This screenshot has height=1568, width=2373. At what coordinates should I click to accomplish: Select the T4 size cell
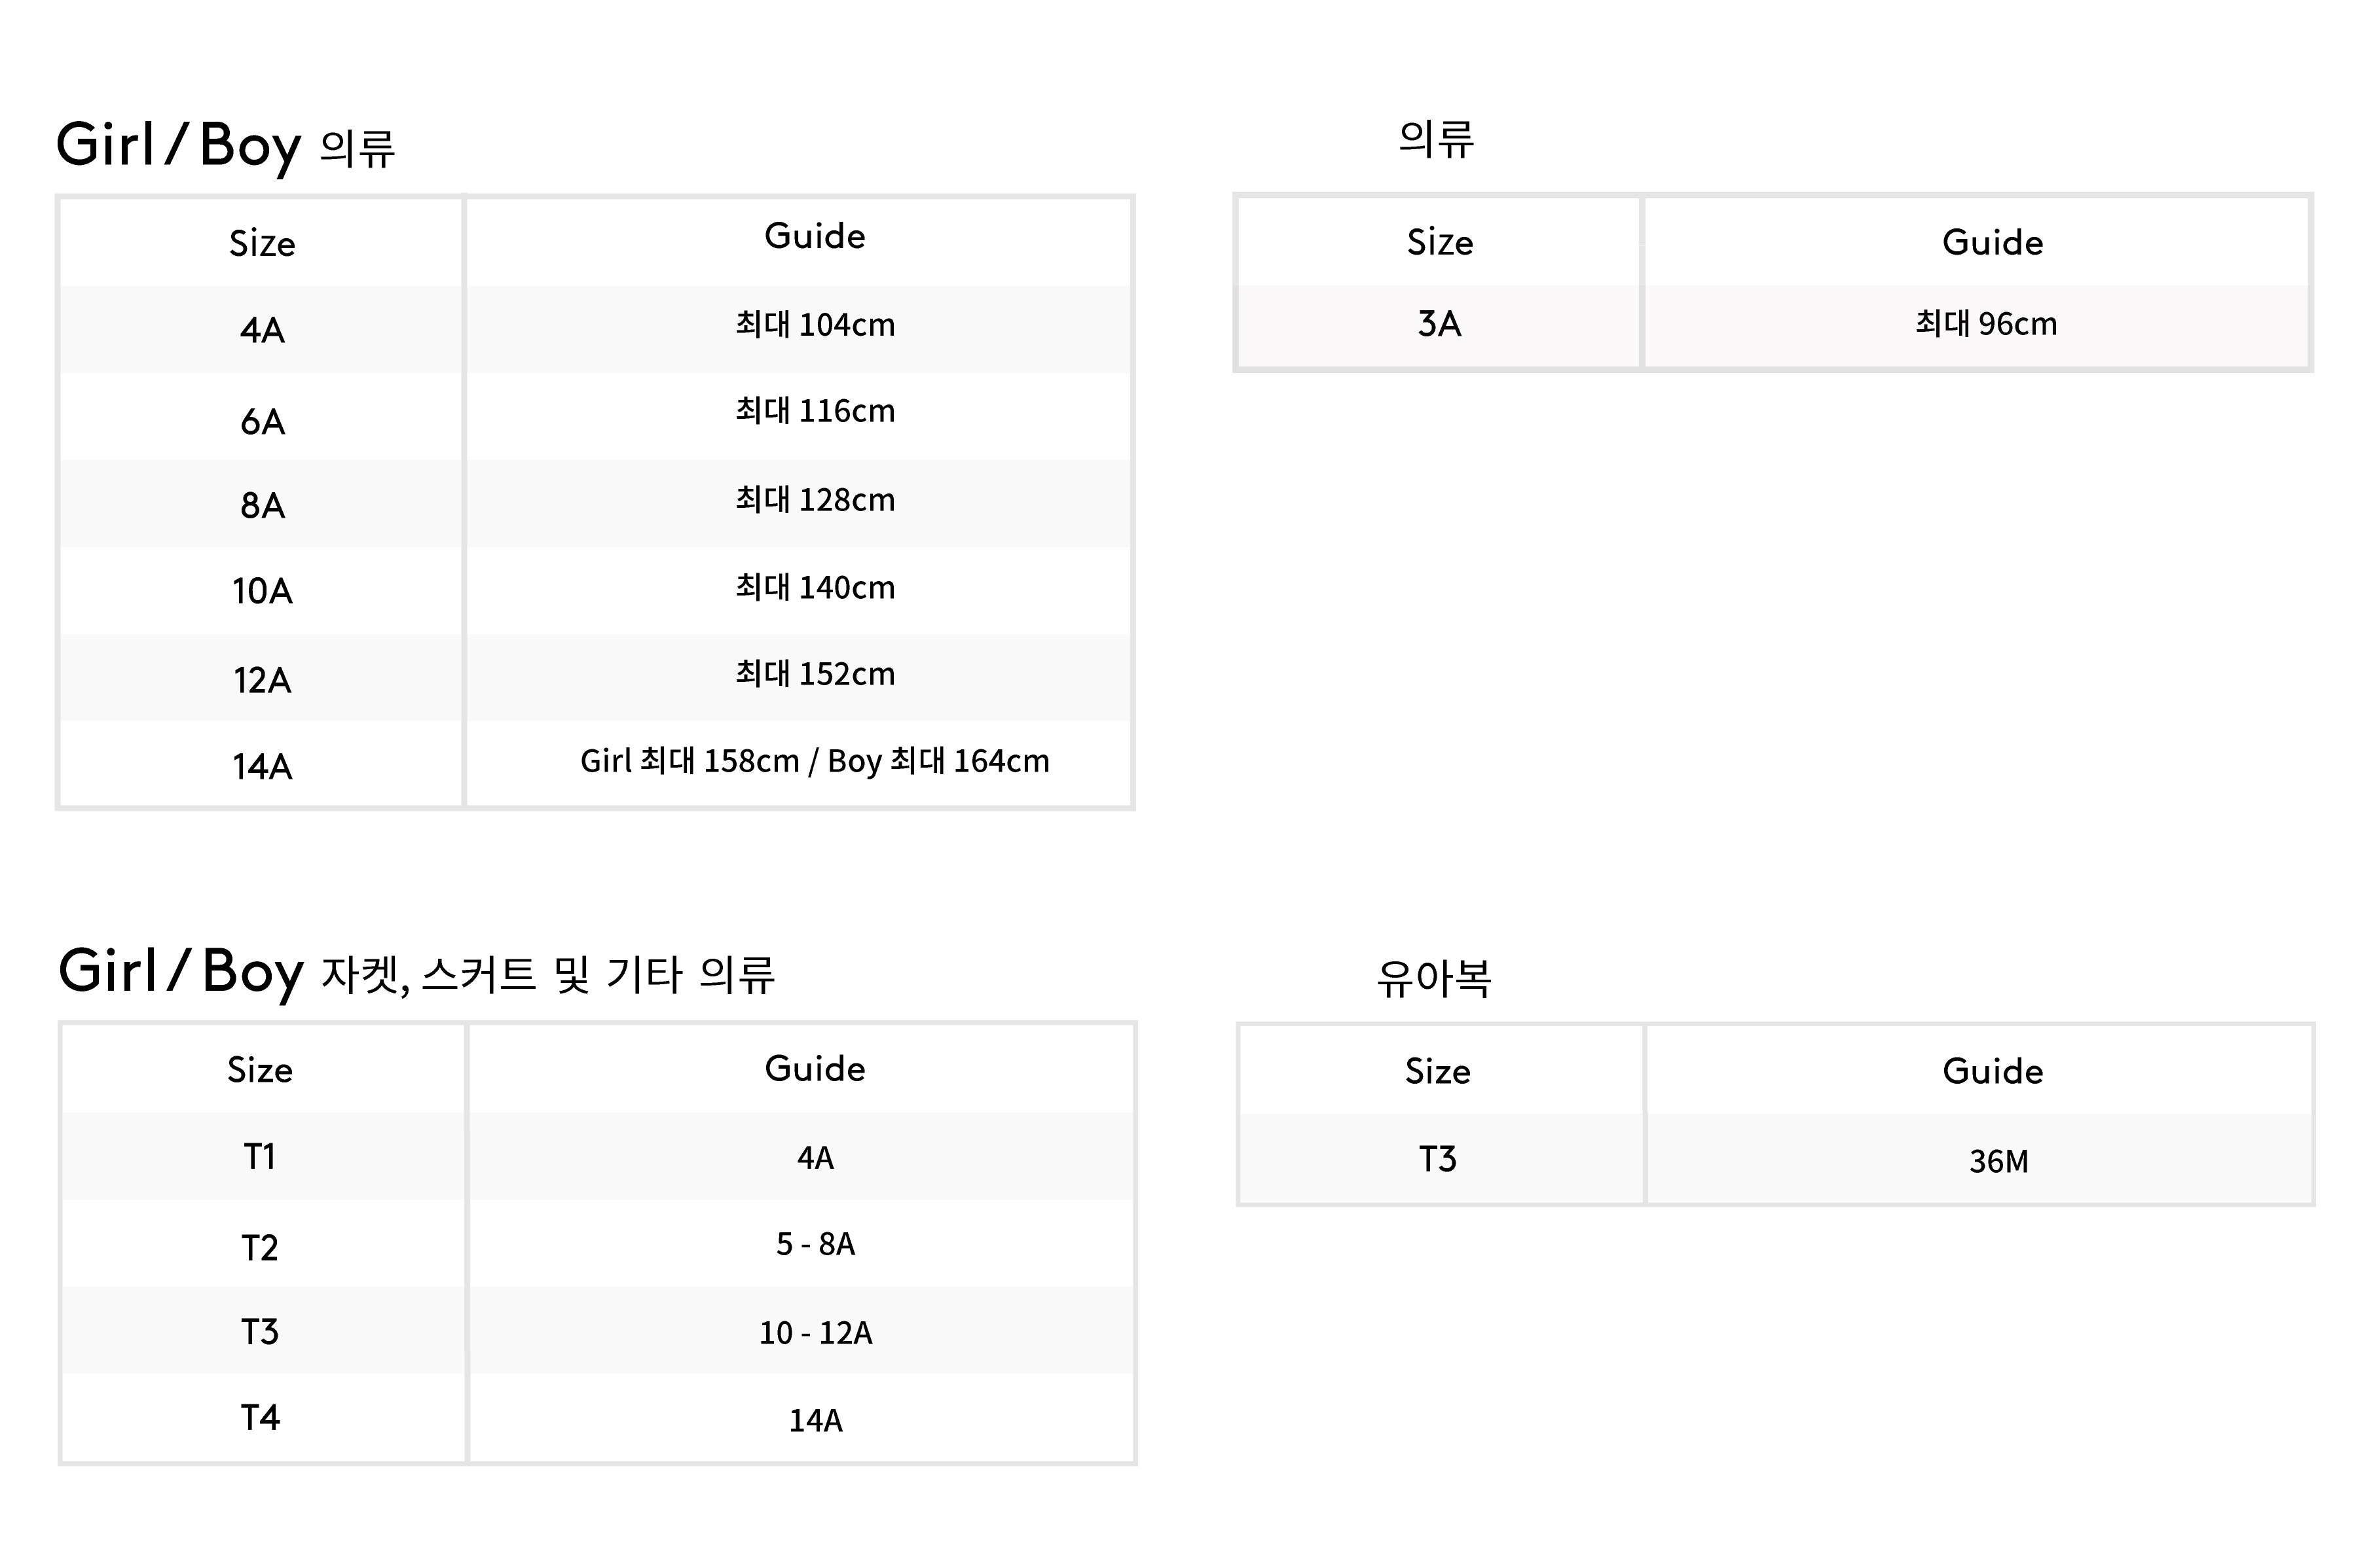[x=260, y=1418]
